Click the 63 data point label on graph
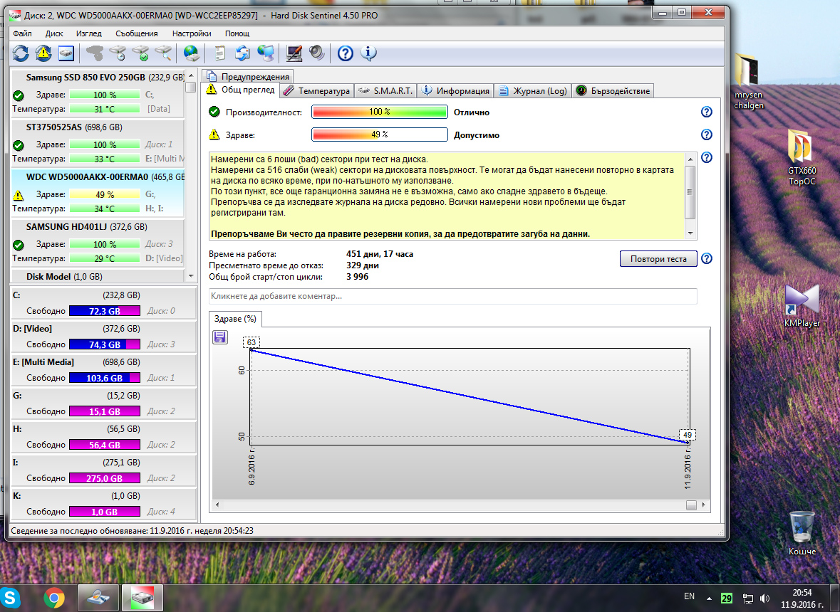This screenshot has height=612, width=840. (252, 342)
